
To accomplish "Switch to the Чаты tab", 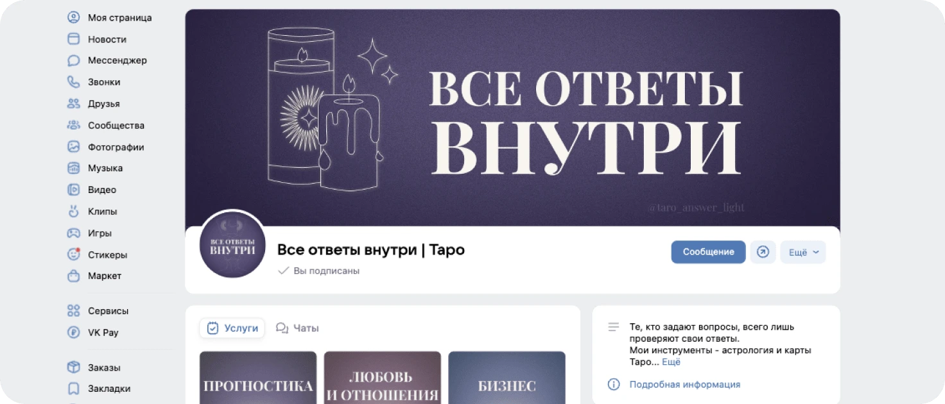I will point(297,328).
